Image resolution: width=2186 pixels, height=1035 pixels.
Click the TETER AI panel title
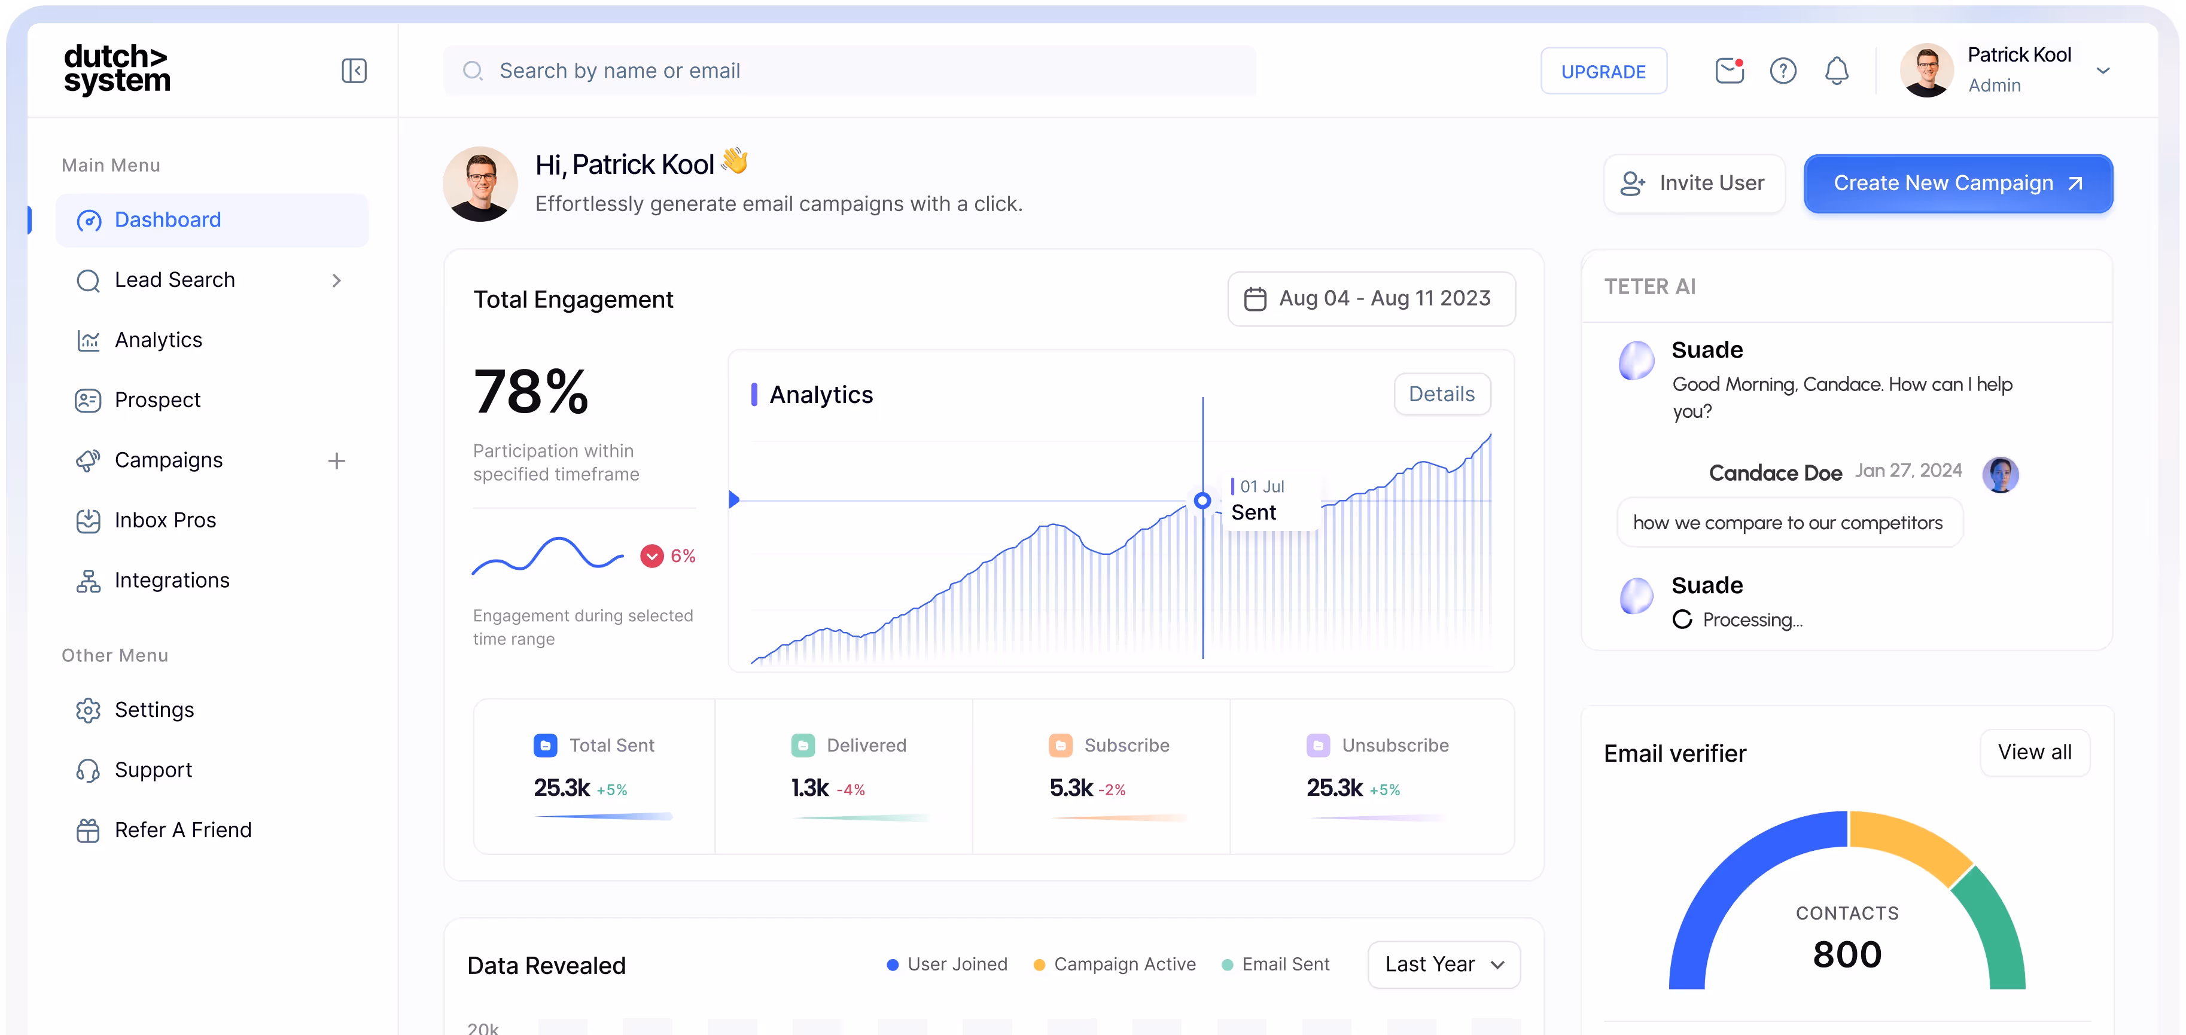tap(1650, 287)
